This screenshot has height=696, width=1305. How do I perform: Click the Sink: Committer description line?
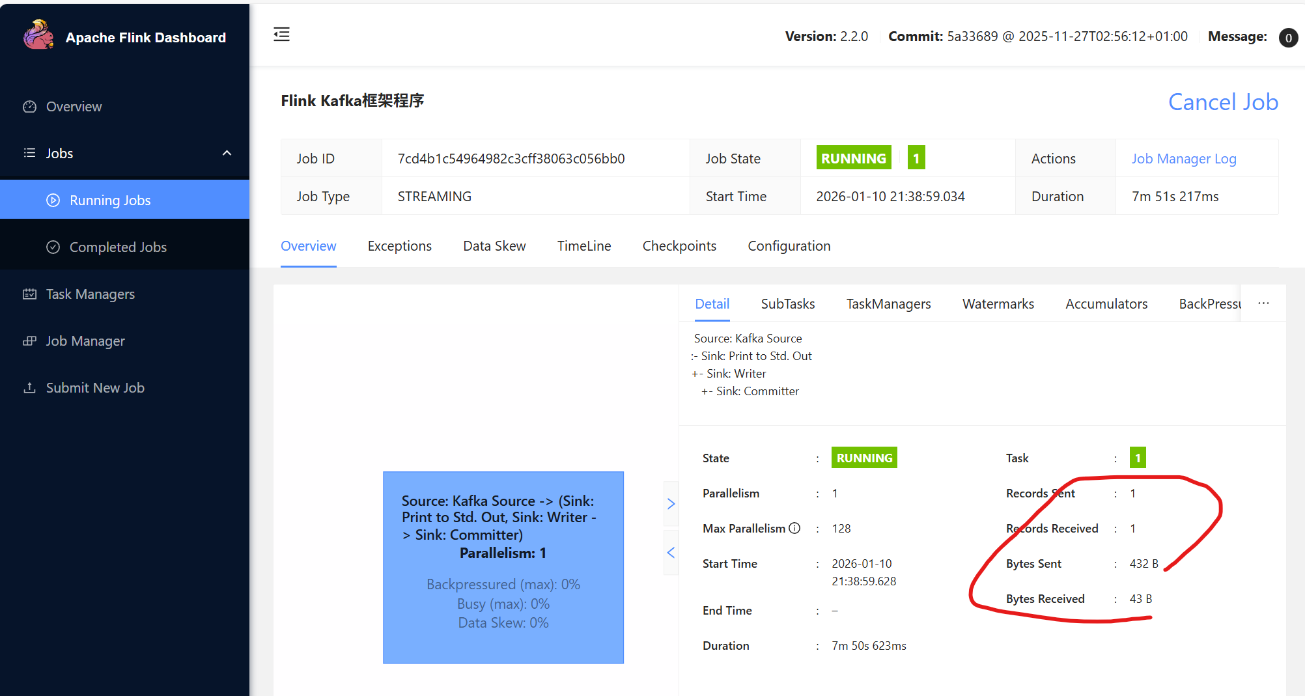click(750, 391)
